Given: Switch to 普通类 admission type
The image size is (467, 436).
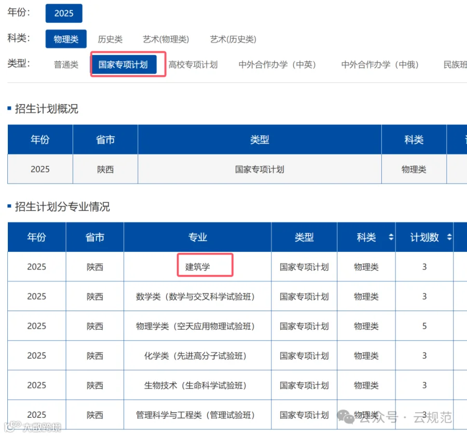Looking at the screenshot, I should (65, 64).
